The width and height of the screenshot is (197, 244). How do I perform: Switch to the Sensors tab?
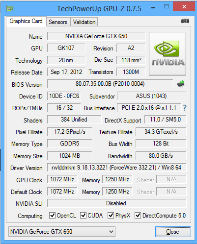pyautogui.click(x=58, y=22)
